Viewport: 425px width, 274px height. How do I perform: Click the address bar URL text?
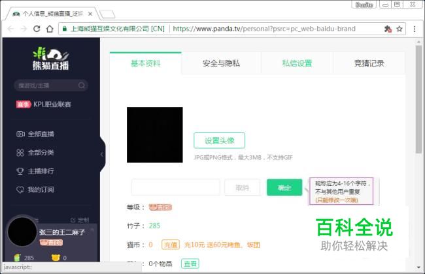click(264, 29)
